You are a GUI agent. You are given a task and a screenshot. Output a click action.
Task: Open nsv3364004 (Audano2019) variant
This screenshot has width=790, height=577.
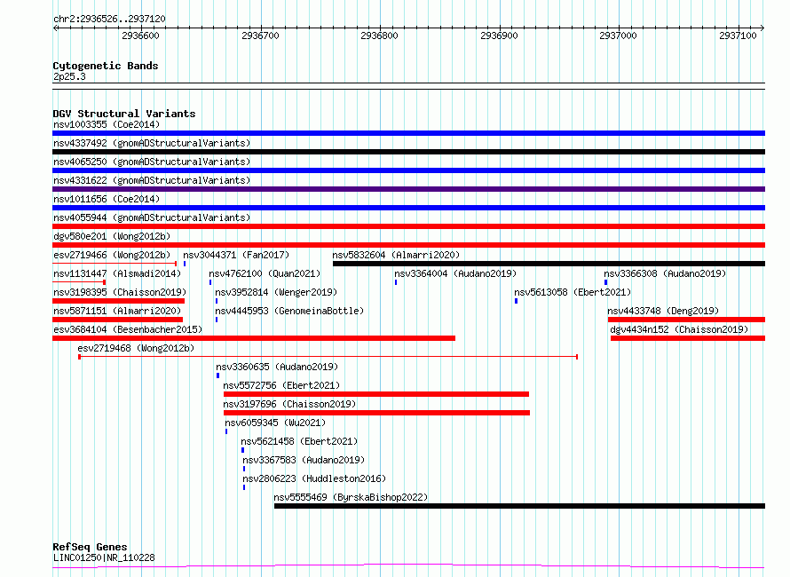tap(455, 273)
